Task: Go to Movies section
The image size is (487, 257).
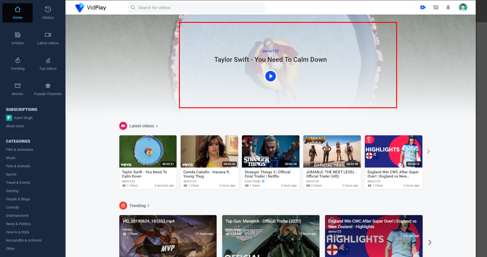Action: (x=18, y=89)
